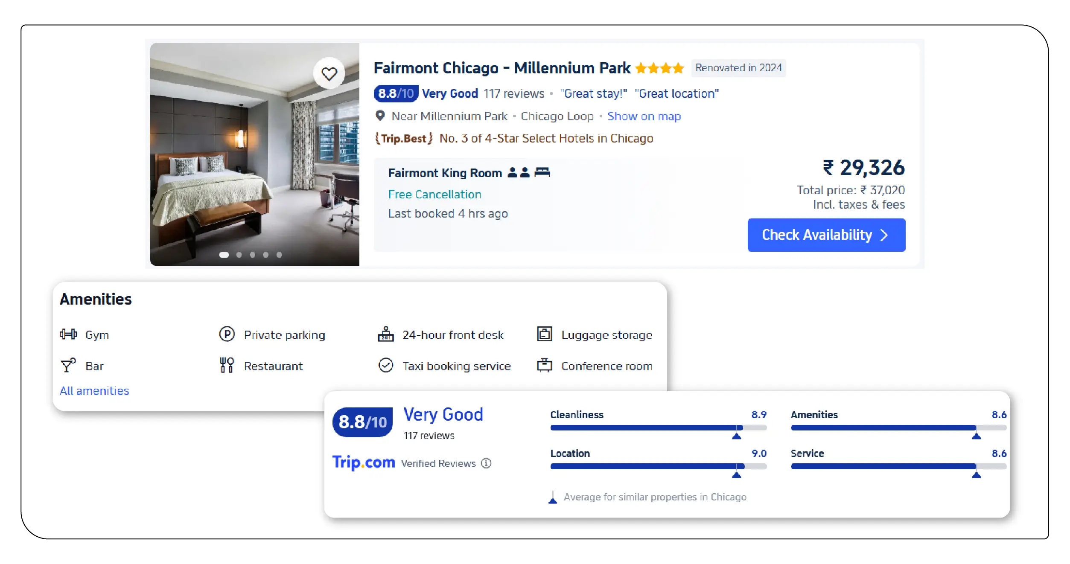
Task: Click the "Great location" review tag
Action: 676,93
